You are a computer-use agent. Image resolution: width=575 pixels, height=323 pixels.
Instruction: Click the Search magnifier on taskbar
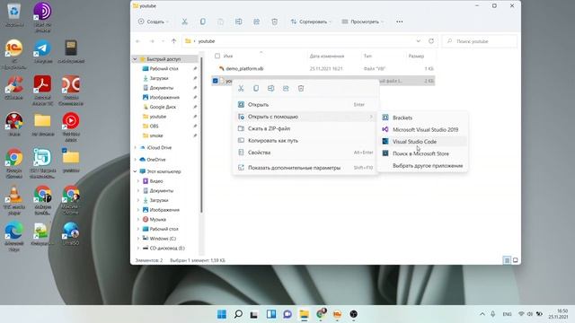coord(238,314)
